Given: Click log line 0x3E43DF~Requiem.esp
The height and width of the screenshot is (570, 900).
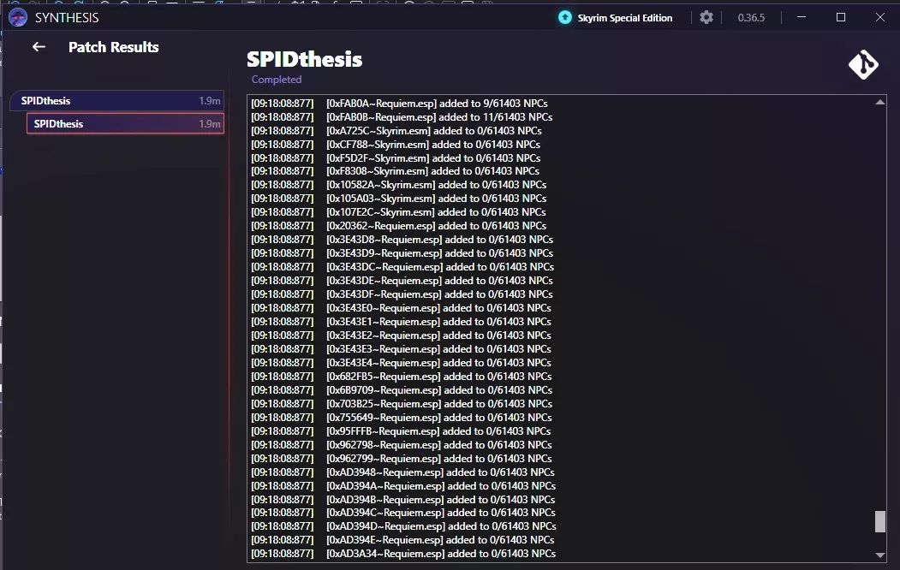Looking at the screenshot, I should tap(402, 294).
